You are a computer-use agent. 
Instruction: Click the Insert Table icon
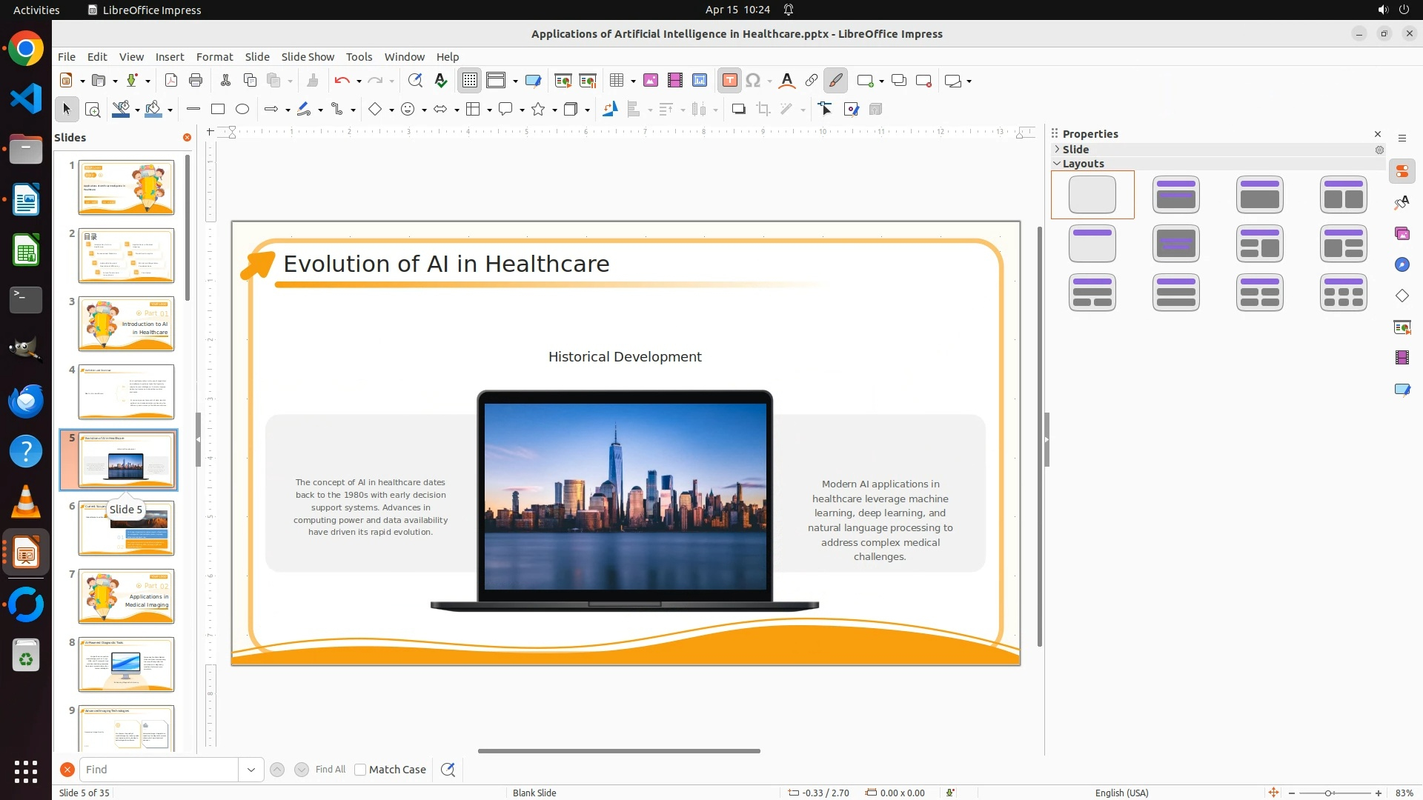[617, 81]
